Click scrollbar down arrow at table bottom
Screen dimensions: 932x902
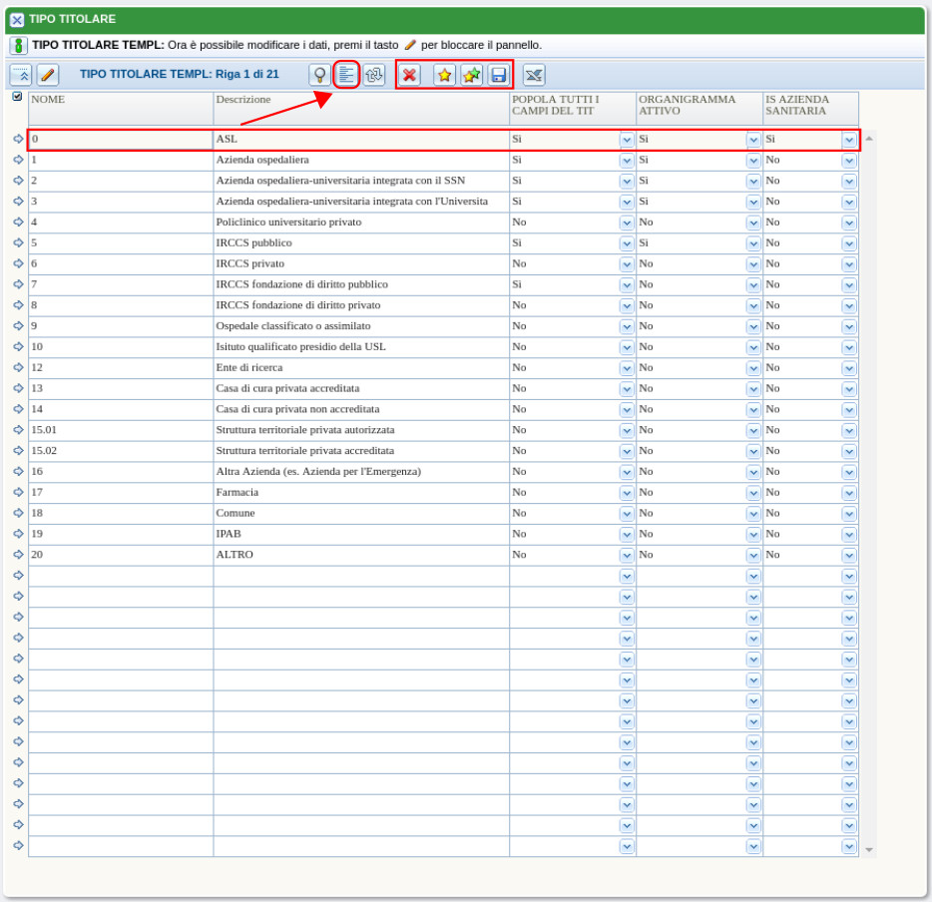[x=869, y=850]
